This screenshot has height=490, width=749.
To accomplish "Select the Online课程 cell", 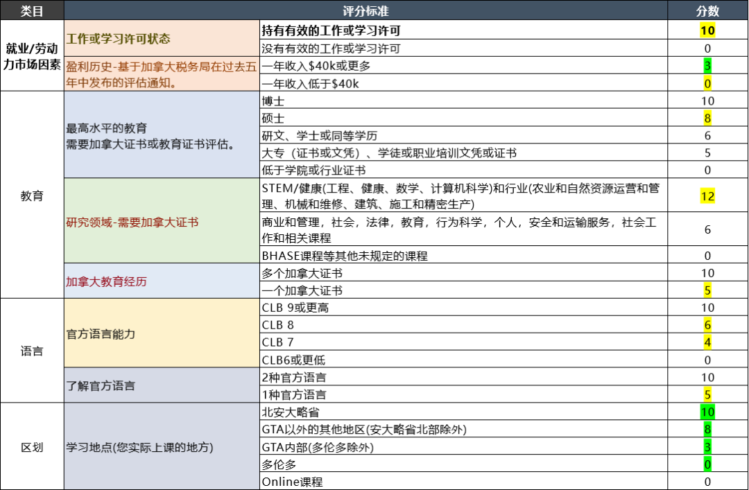I will pyautogui.click(x=463, y=481).
